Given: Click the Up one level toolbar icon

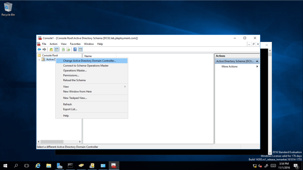Looking at the screenshot, I should [51, 49].
